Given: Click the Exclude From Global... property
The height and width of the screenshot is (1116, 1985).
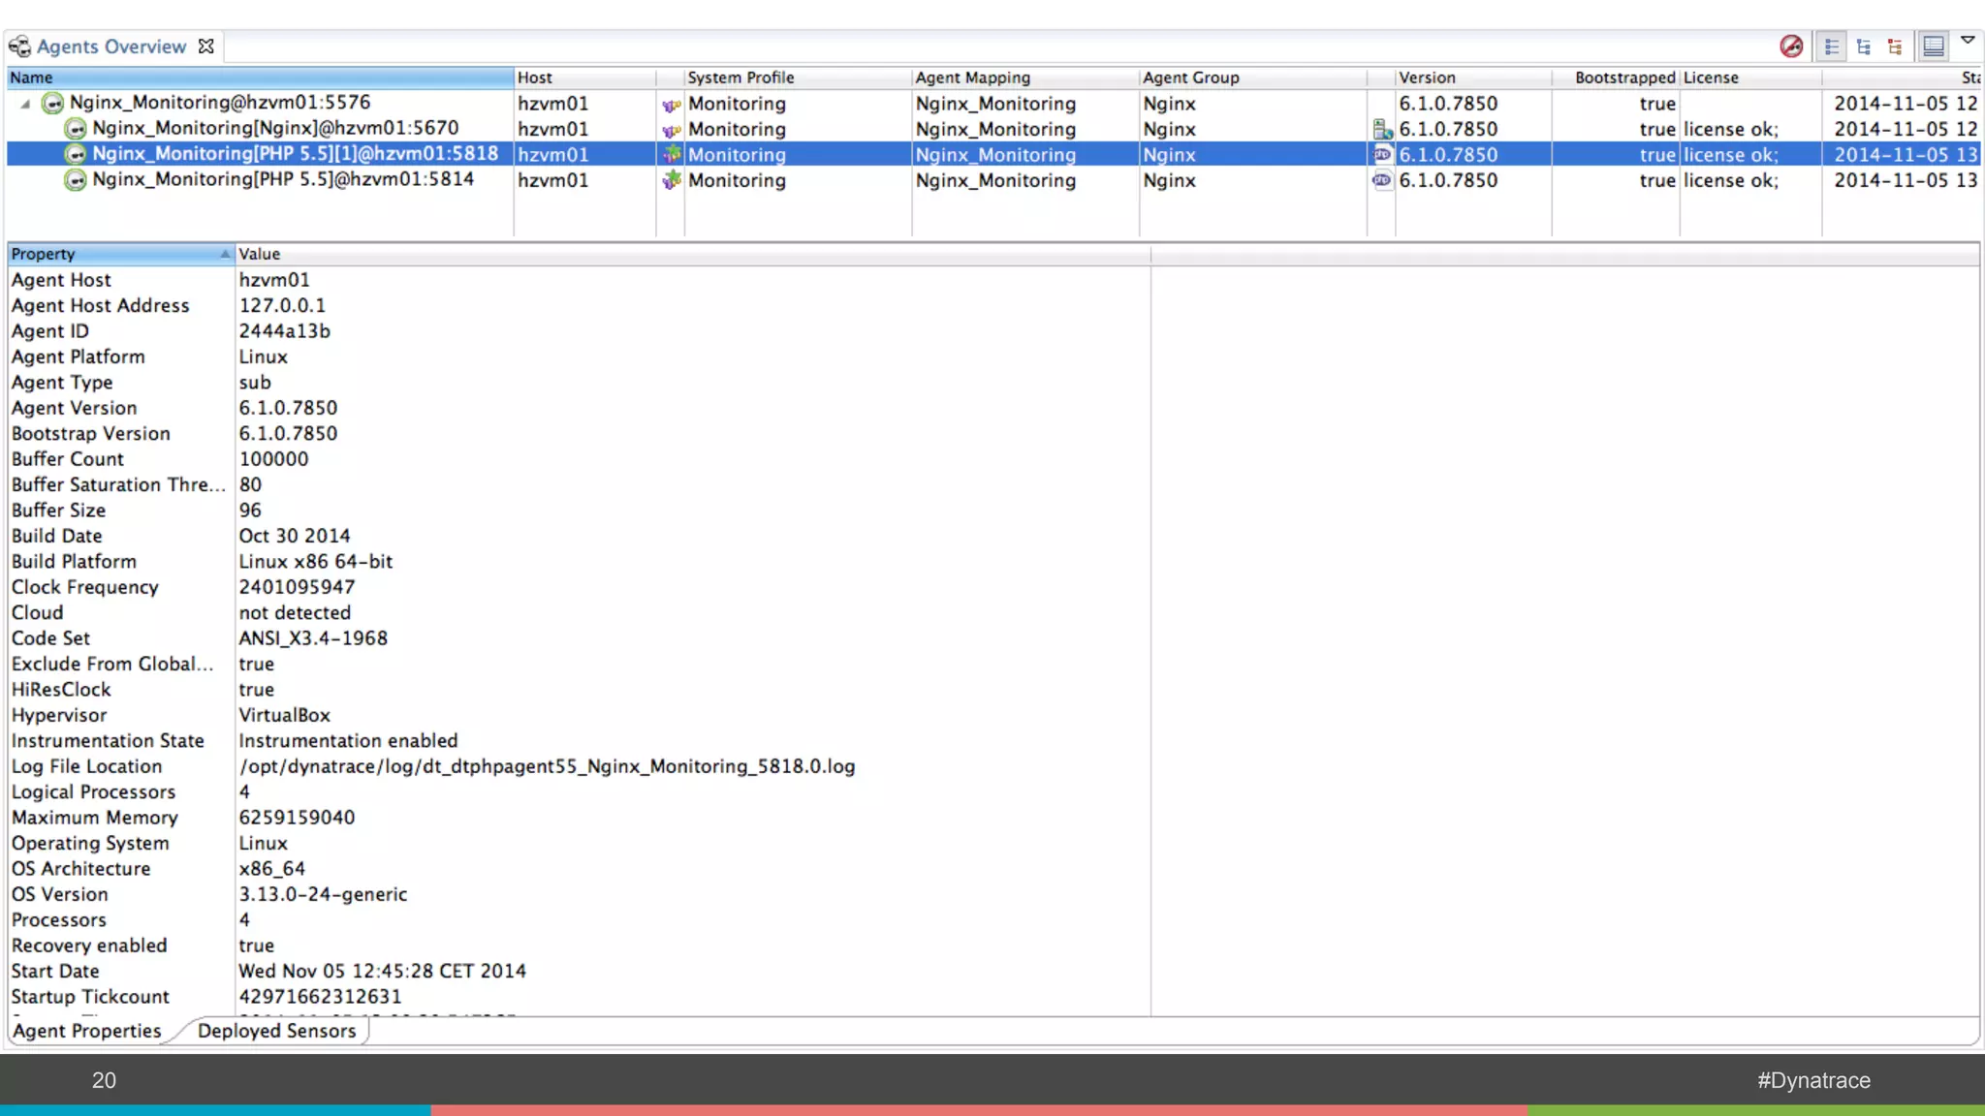Looking at the screenshot, I should (112, 665).
